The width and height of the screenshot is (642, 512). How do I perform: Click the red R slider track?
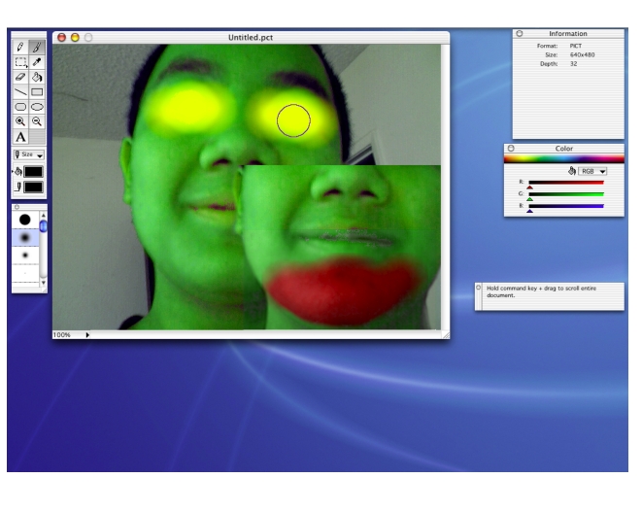[566, 183]
